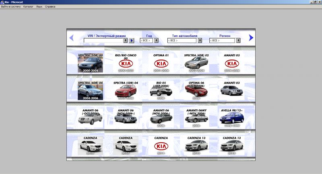322x174 pixels.
Task: Open the Каталог menu
Action: point(28,6)
